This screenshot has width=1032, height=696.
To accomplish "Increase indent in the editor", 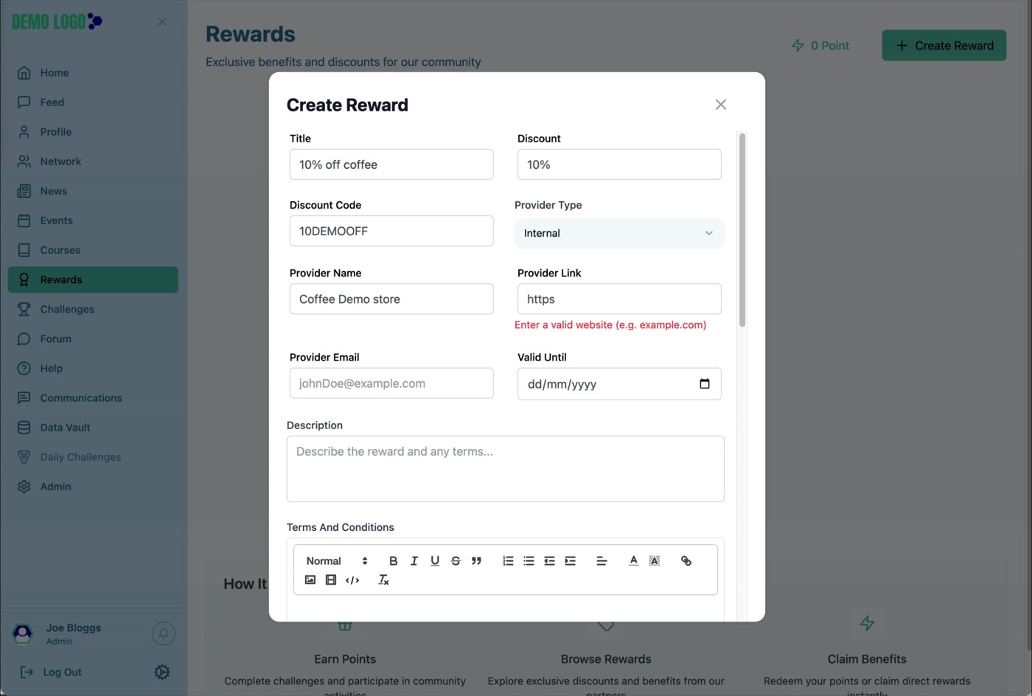I will tap(570, 561).
